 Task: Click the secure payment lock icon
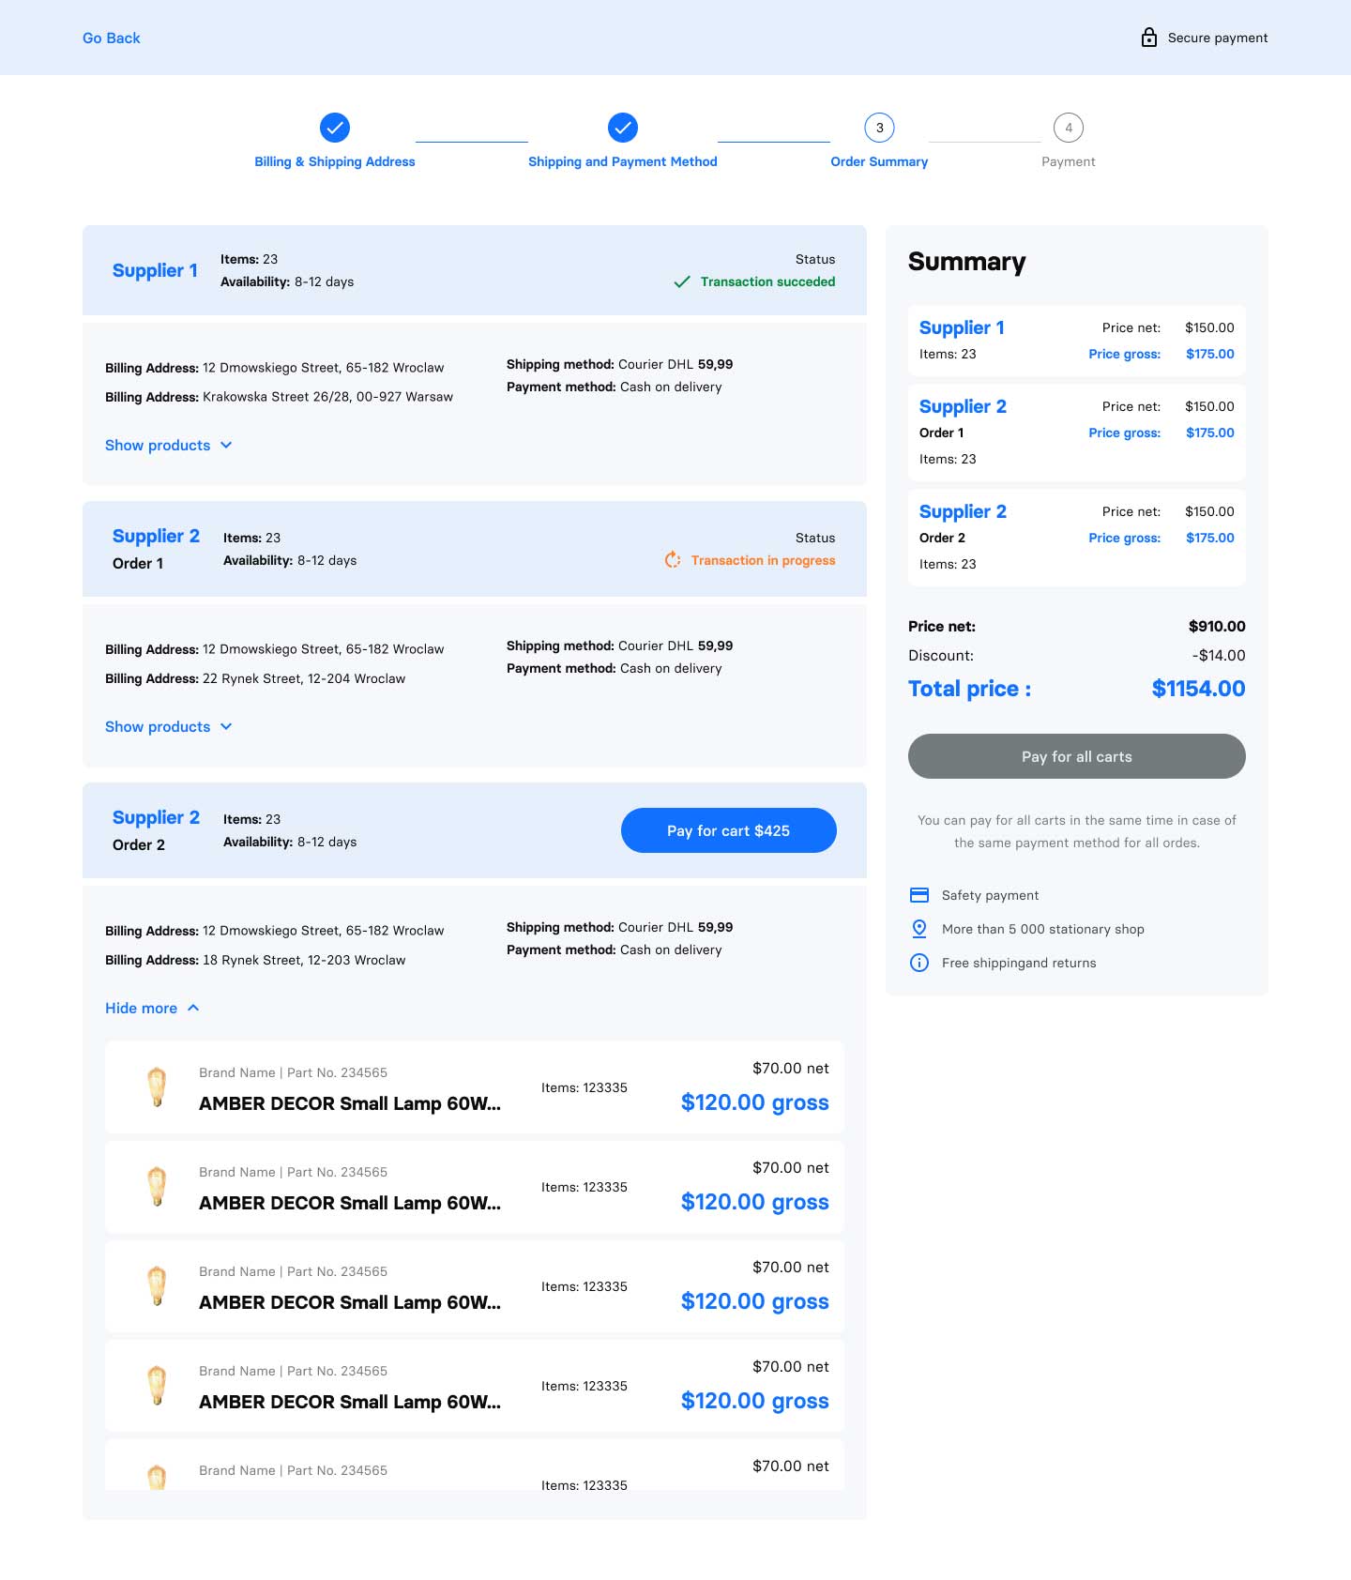pos(1148,38)
